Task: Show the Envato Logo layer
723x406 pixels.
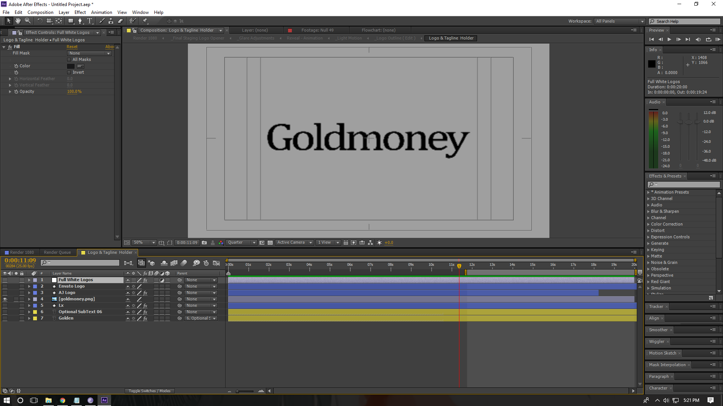Action: point(5,286)
